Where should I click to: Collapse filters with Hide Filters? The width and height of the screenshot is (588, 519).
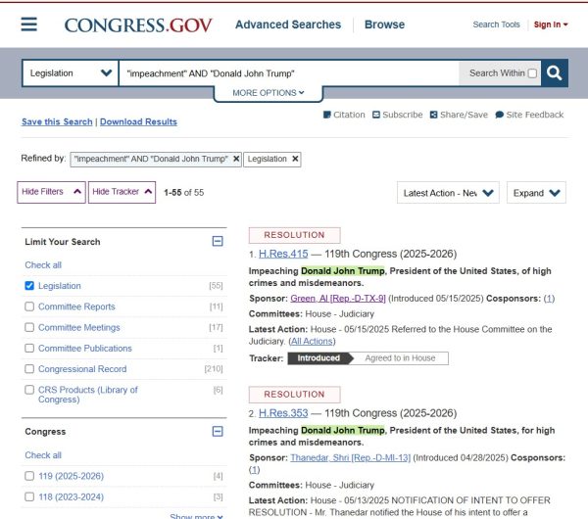click(x=51, y=192)
